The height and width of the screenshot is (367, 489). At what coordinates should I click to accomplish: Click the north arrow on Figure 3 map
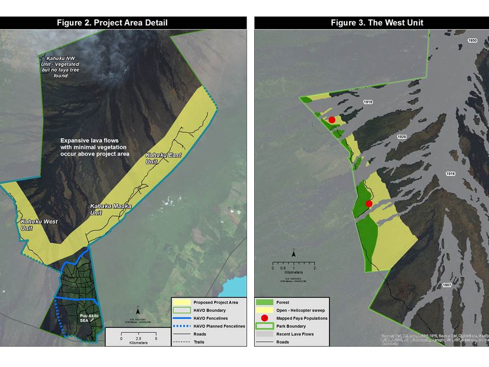tap(294, 252)
